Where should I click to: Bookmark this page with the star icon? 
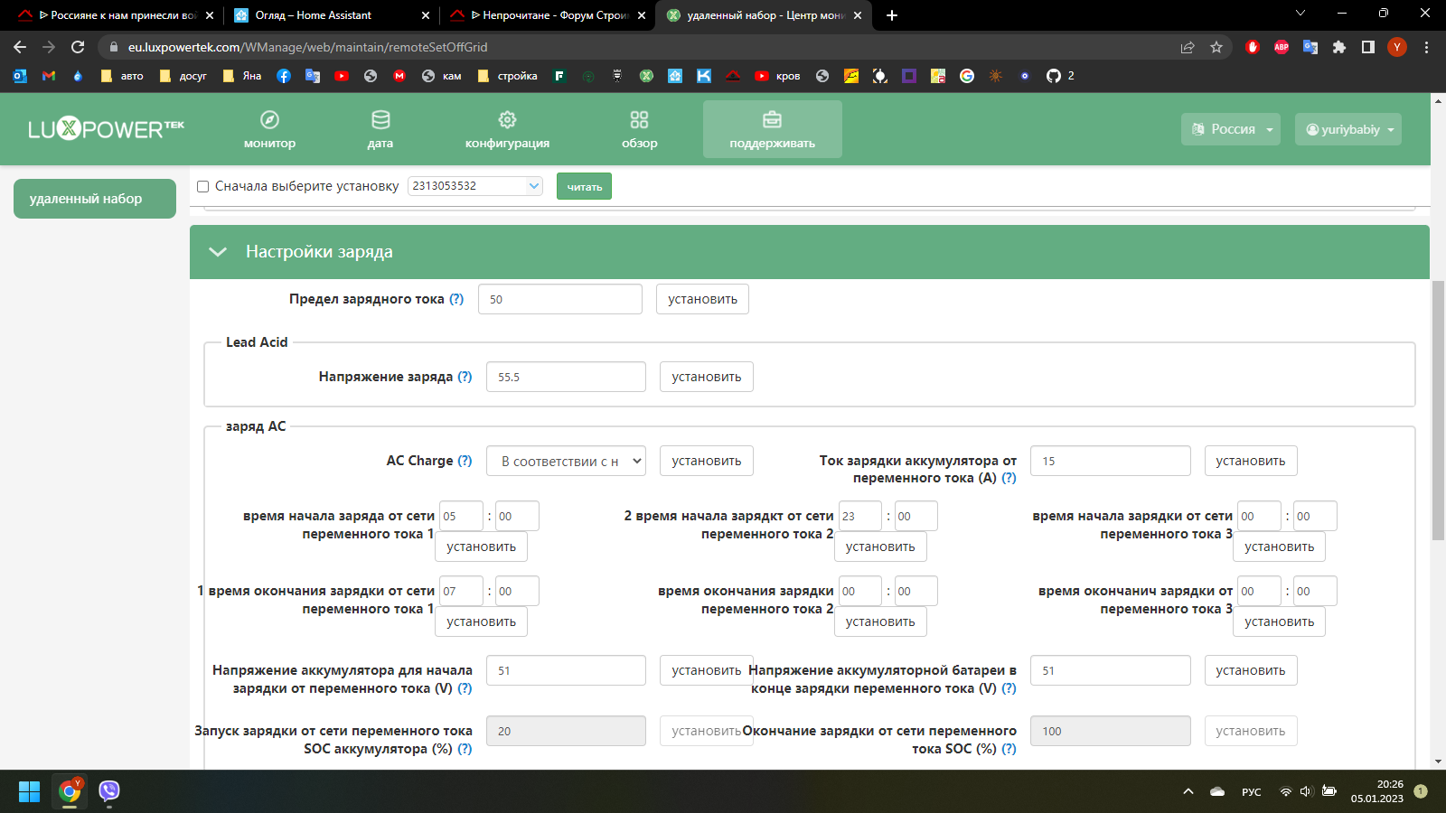click(x=1216, y=47)
